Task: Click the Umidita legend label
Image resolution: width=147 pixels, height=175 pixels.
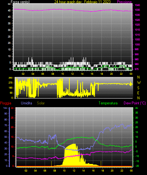Action: pyautogui.click(x=26, y=103)
